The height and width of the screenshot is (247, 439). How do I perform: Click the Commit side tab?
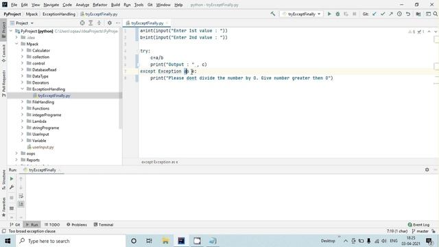[x=3, y=53]
